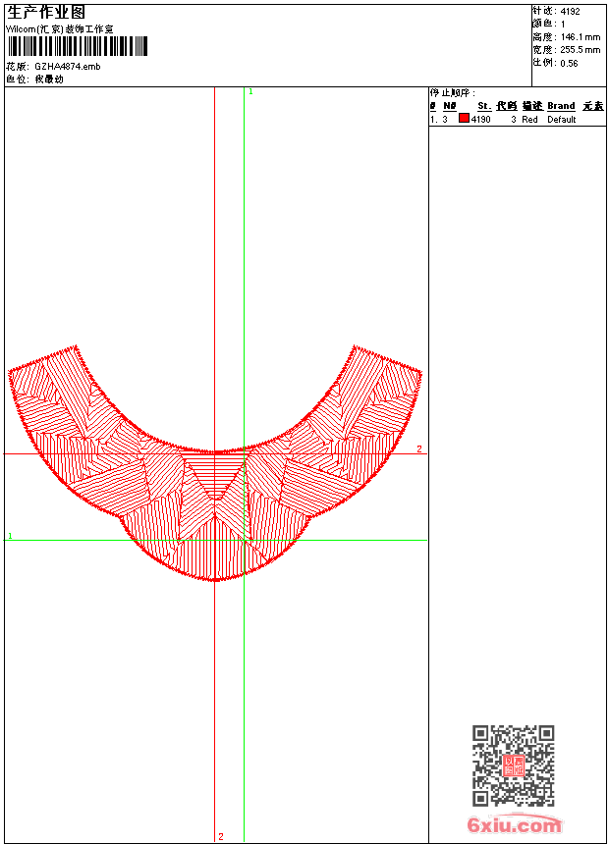Click the red marker 2 at right edge

point(418,448)
